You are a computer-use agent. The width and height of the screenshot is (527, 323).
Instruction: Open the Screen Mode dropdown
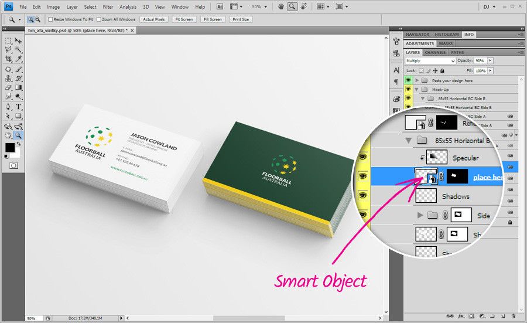point(342,6)
